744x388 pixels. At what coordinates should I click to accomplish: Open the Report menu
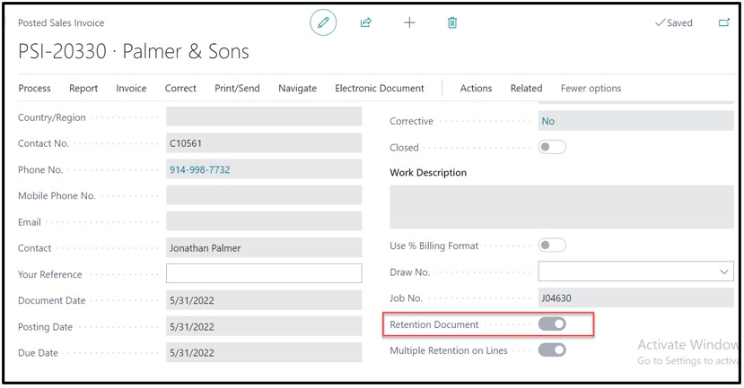(83, 88)
